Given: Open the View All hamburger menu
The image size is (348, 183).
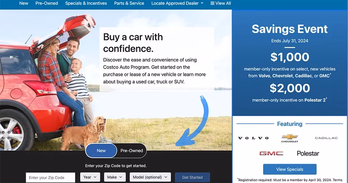Looking at the screenshot, I should (x=221, y=4).
